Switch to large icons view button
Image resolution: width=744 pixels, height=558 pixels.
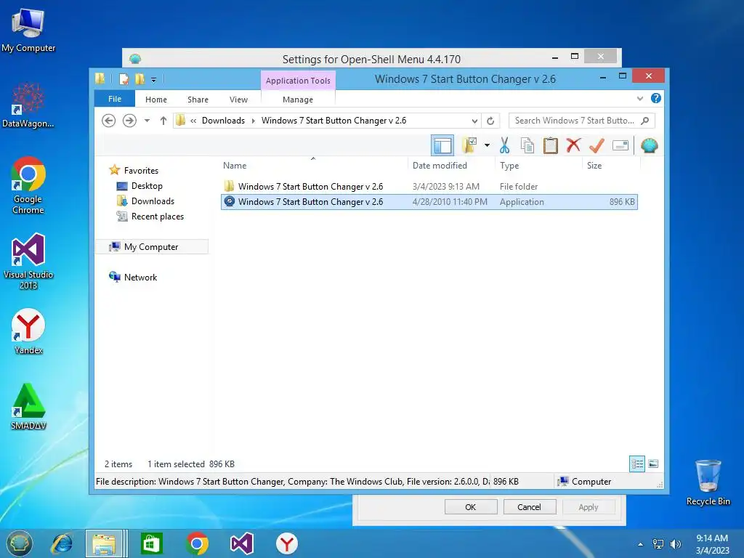653,464
